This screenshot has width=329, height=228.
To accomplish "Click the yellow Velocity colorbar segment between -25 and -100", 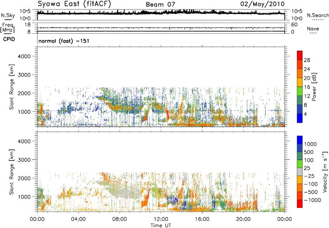I will [300, 180].
